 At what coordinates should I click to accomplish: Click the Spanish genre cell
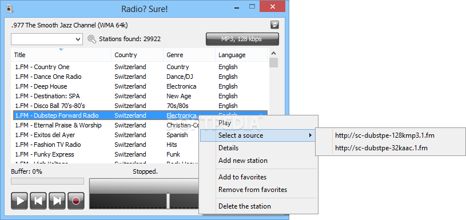[x=177, y=135]
